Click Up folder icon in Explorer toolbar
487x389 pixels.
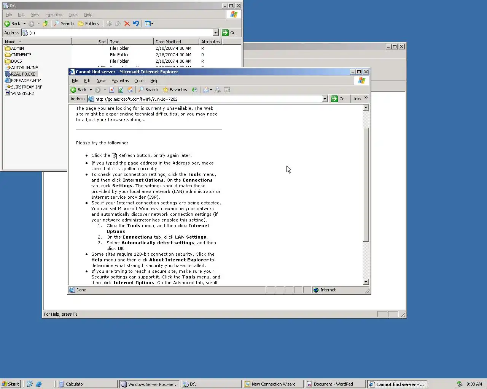[x=46, y=24]
